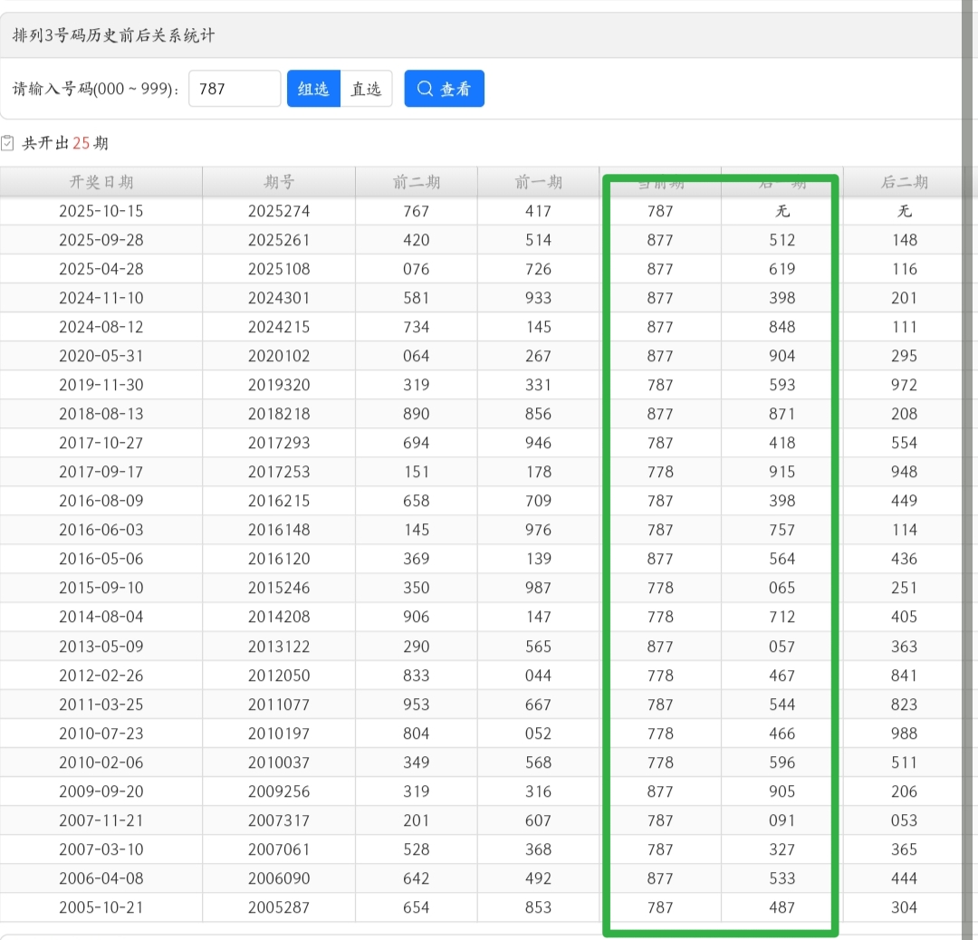Click 前二期 value 654 in 2005-10-21 row
Image resolution: width=978 pixels, height=940 pixels.
[416, 907]
